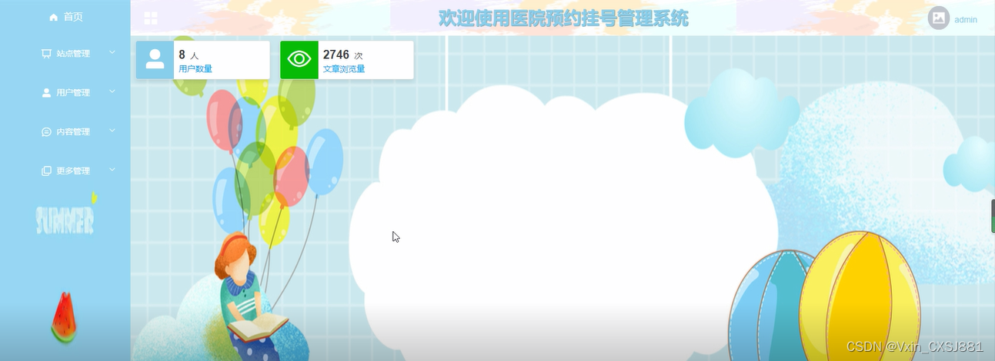
Task: Toggle sidebar with the grid icon
Action: [151, 18]
